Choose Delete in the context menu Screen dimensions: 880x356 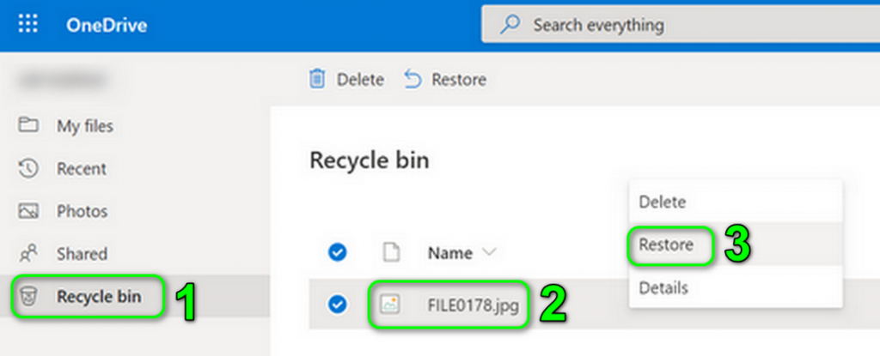[663, 202]
